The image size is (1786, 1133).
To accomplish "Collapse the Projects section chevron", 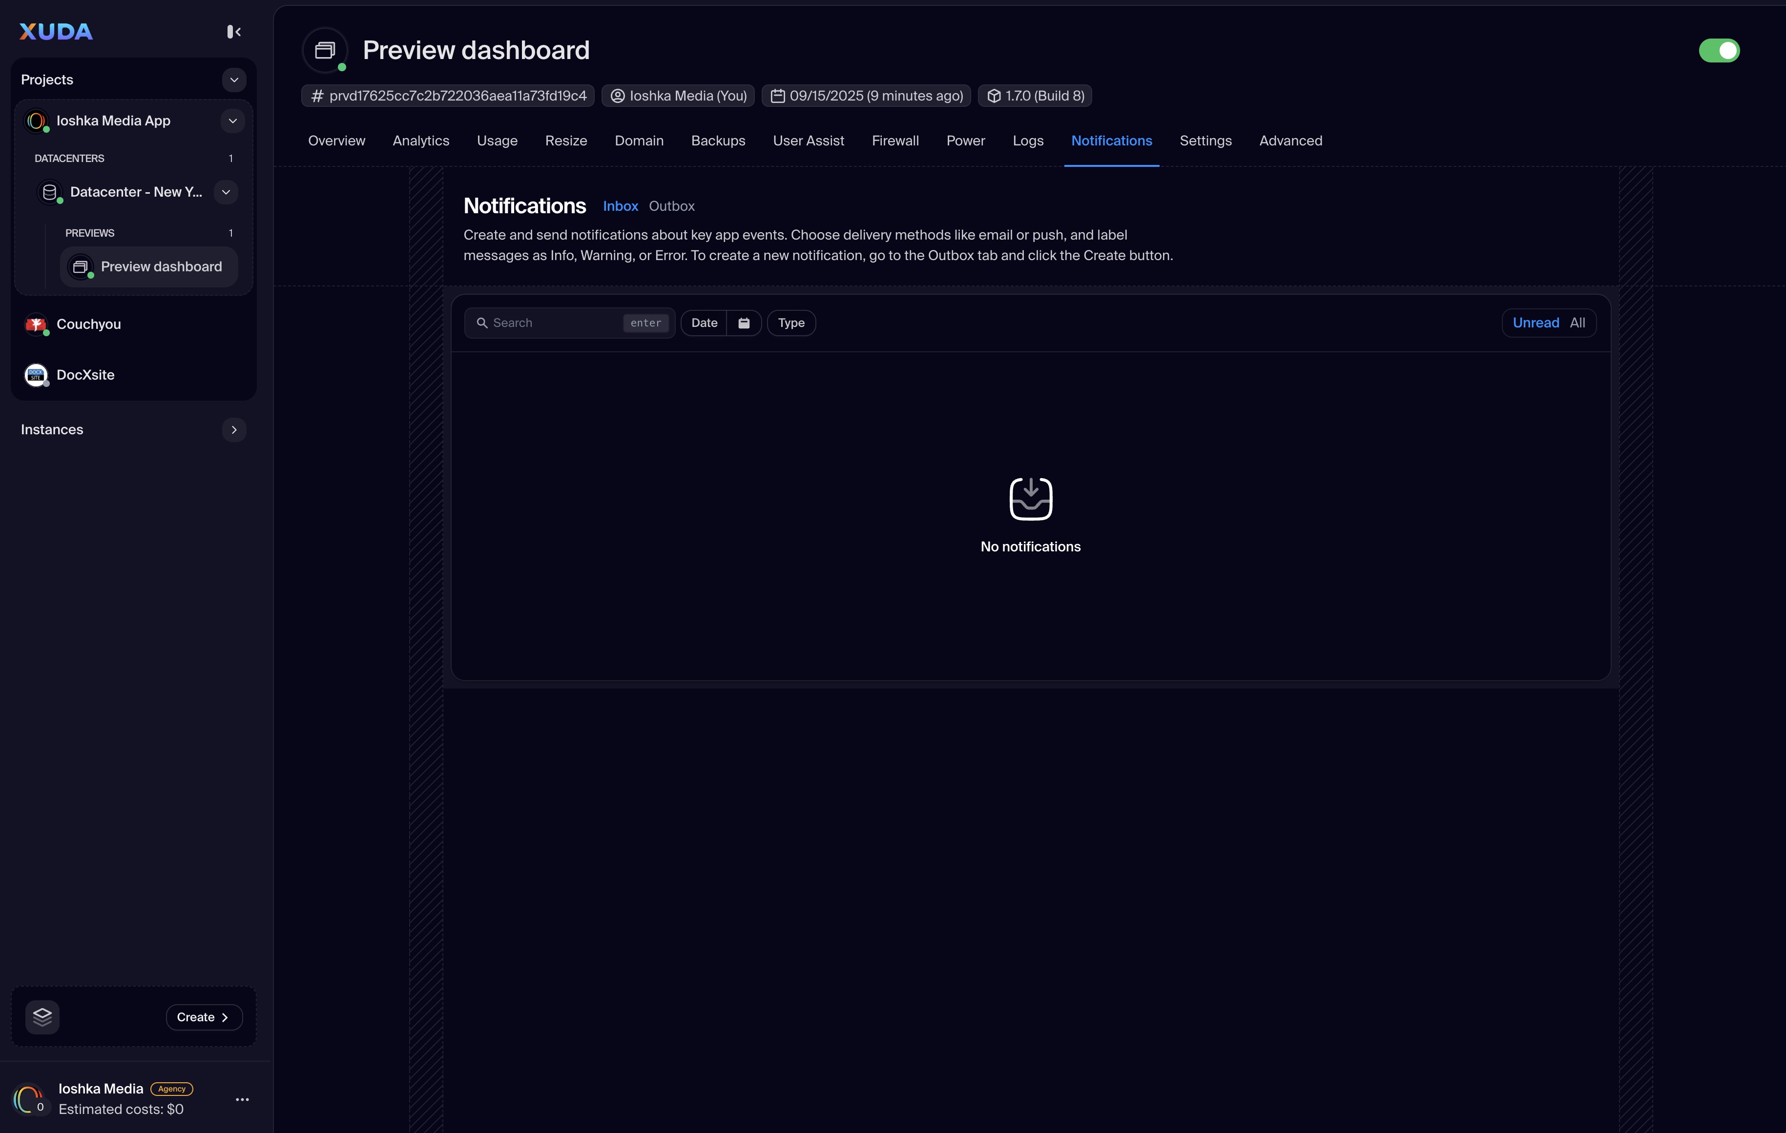I will (x=234, y=80).
